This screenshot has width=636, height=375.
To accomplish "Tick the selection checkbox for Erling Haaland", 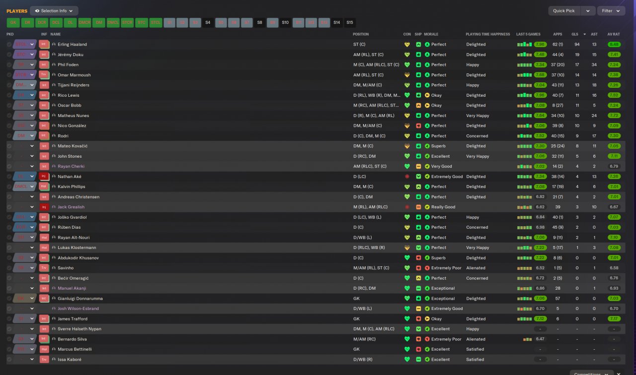I will pyautogui.click(x=9, y=45).
